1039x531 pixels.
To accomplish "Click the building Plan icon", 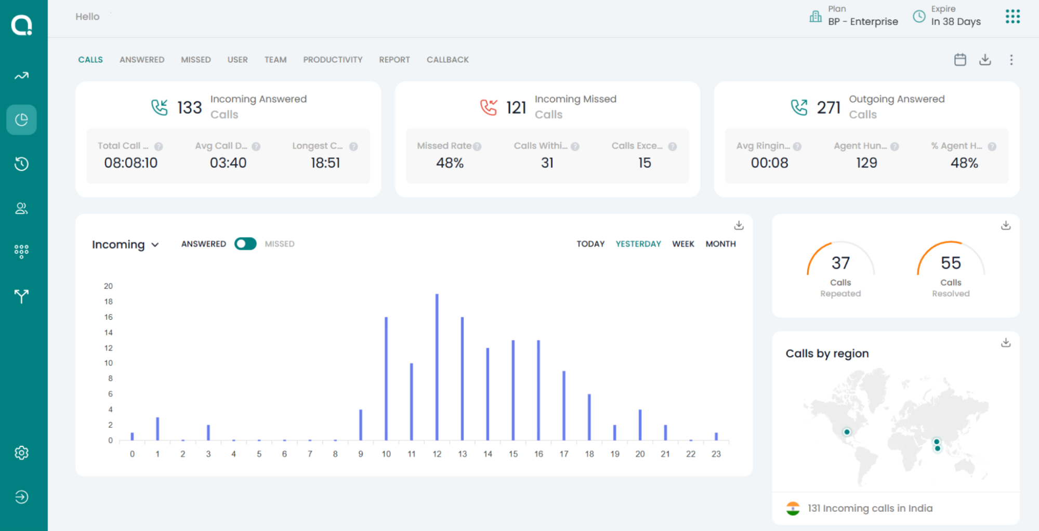I will 816,17.
